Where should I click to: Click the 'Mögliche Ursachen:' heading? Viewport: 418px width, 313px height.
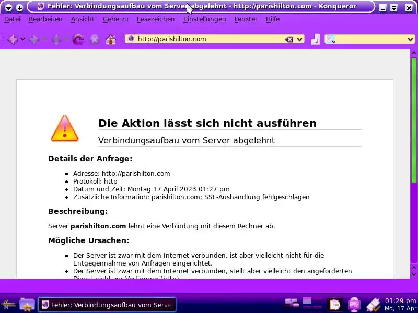point(88,240)
